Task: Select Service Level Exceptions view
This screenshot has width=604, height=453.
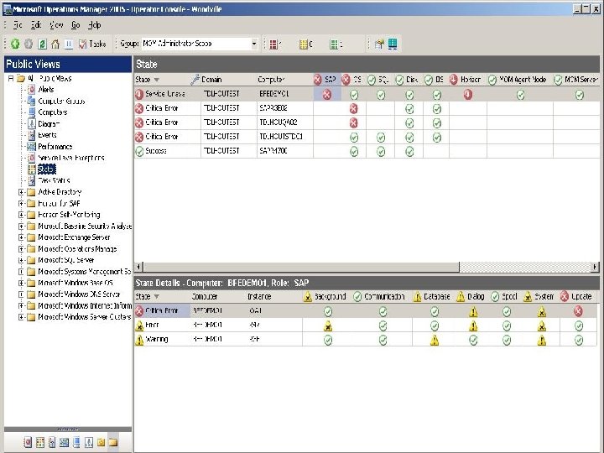Action: pyautogui.click(x=70, y=158)
